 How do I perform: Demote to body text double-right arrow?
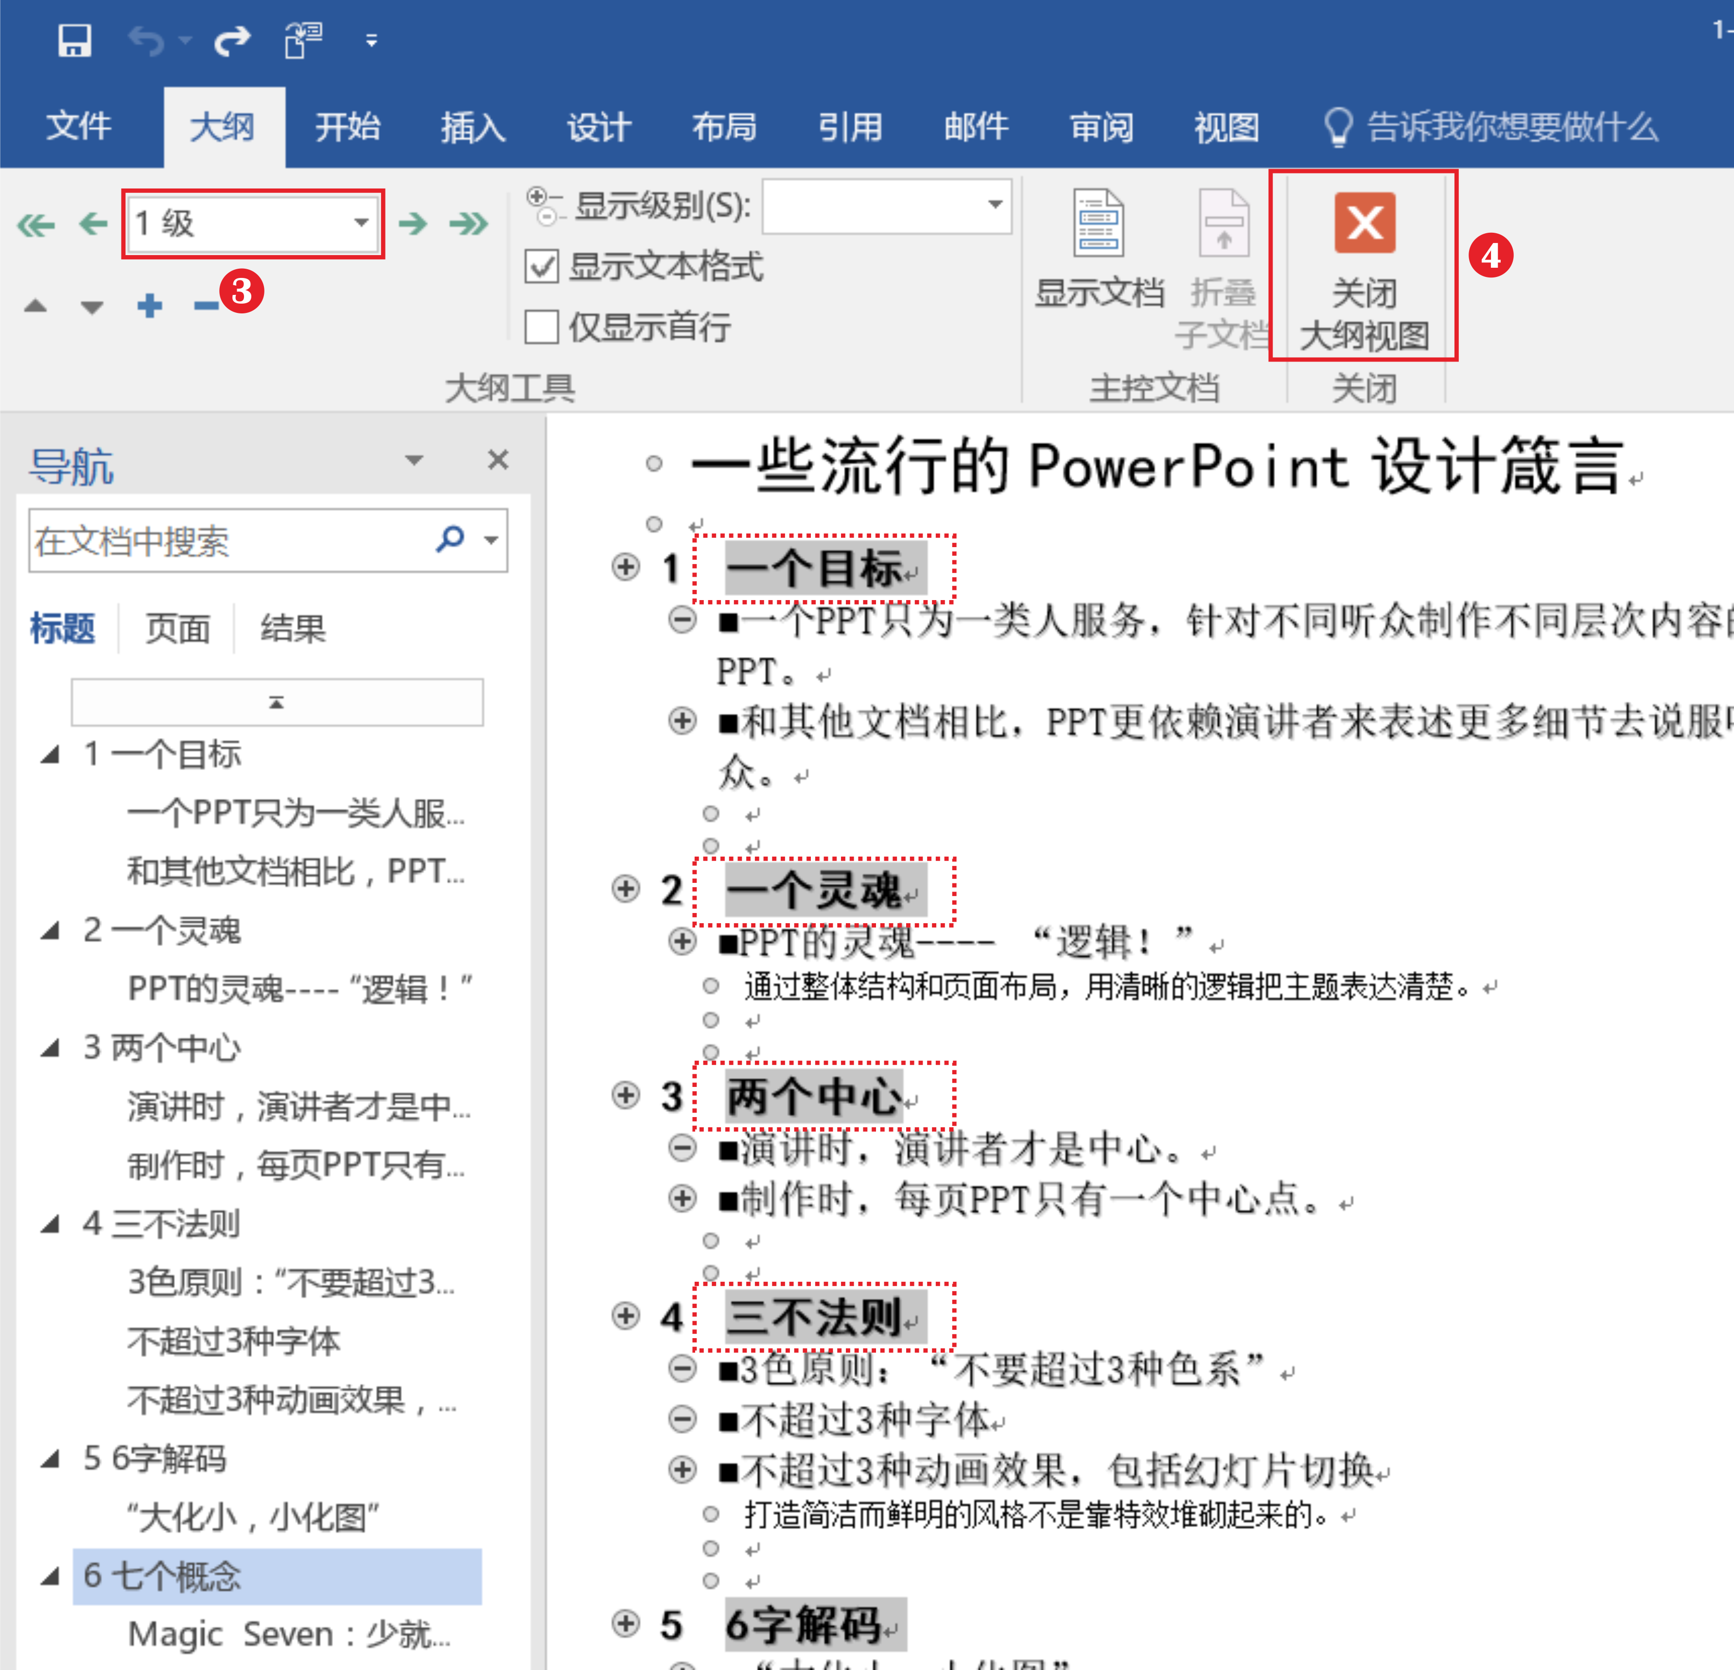(x=468, y=224)
